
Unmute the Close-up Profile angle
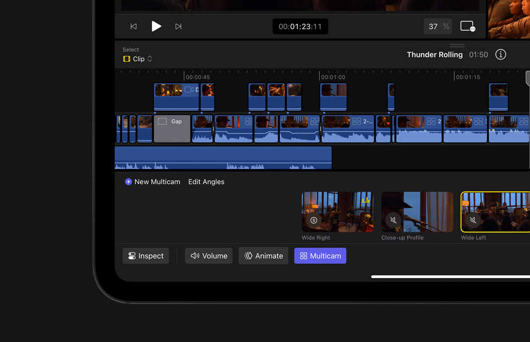tap(393, 220)
